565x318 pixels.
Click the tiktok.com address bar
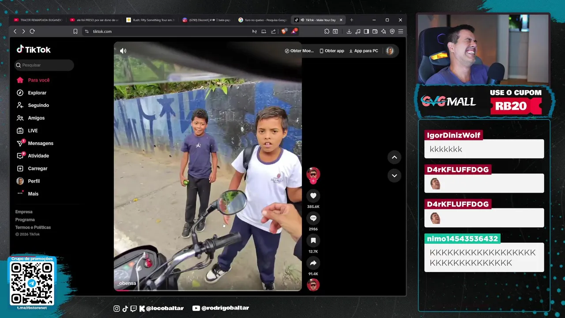[168, 31]
